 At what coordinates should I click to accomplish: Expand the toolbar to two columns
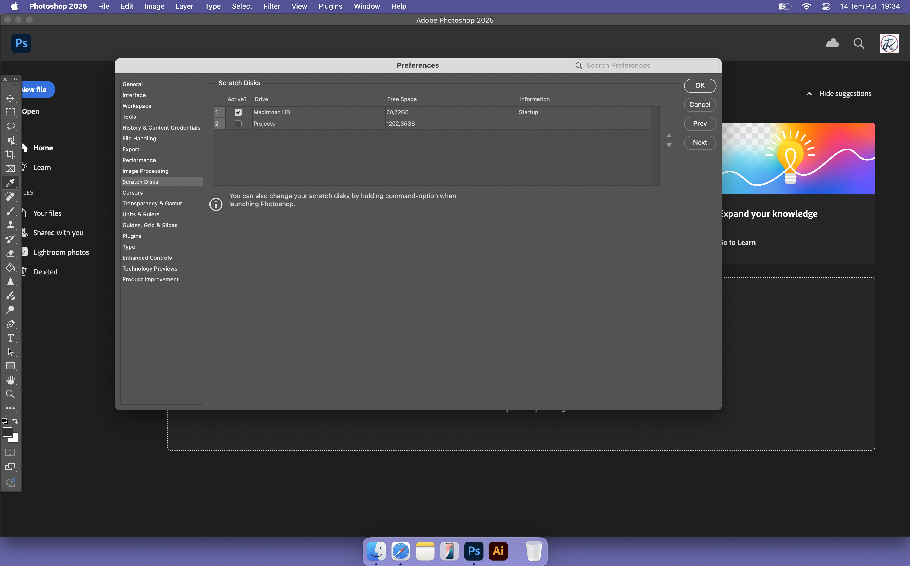[x=16, y=79]
